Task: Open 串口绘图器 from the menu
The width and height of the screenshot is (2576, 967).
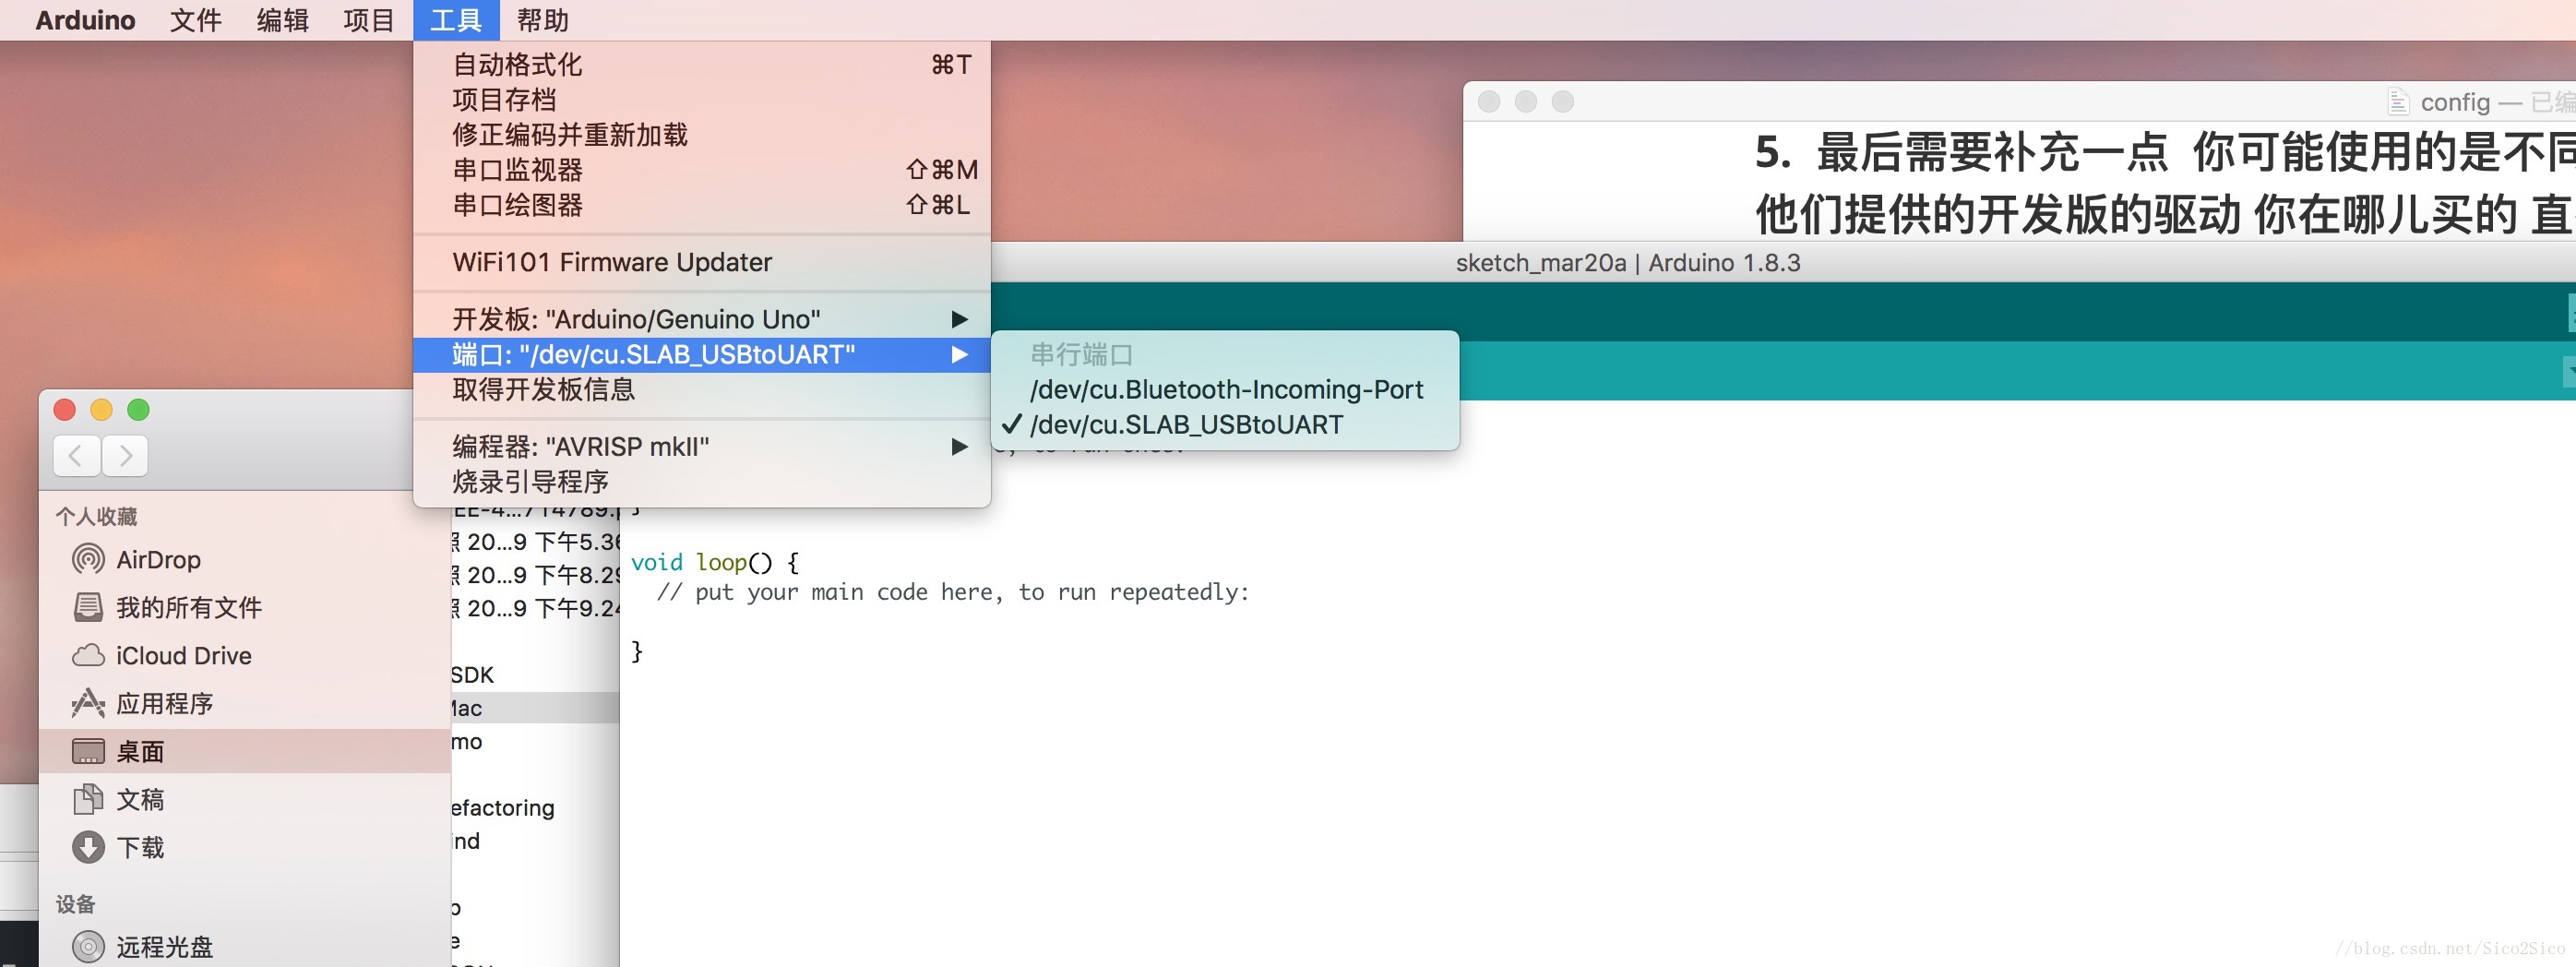Action: pyautogui.click(x=701, y=205)
